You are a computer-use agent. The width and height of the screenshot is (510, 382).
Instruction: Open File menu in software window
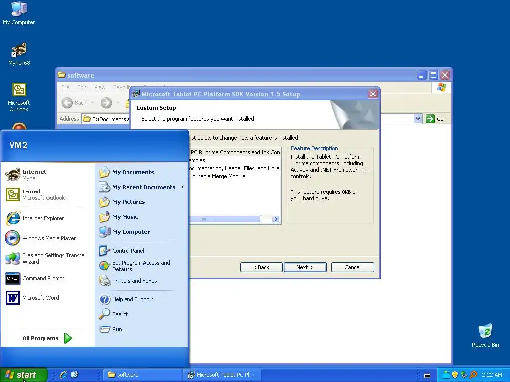65,87
